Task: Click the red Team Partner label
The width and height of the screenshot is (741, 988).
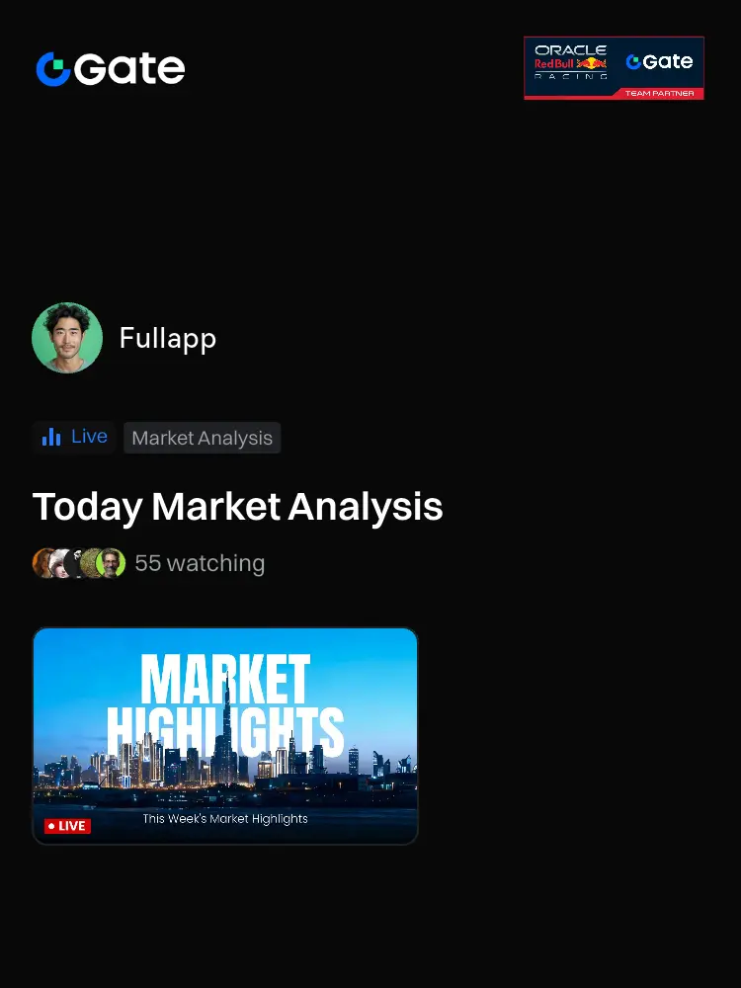Action: tap(659, 93)
